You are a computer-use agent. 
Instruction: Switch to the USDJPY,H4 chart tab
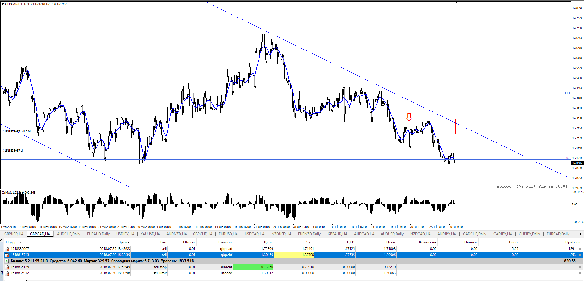pos(125,234)
